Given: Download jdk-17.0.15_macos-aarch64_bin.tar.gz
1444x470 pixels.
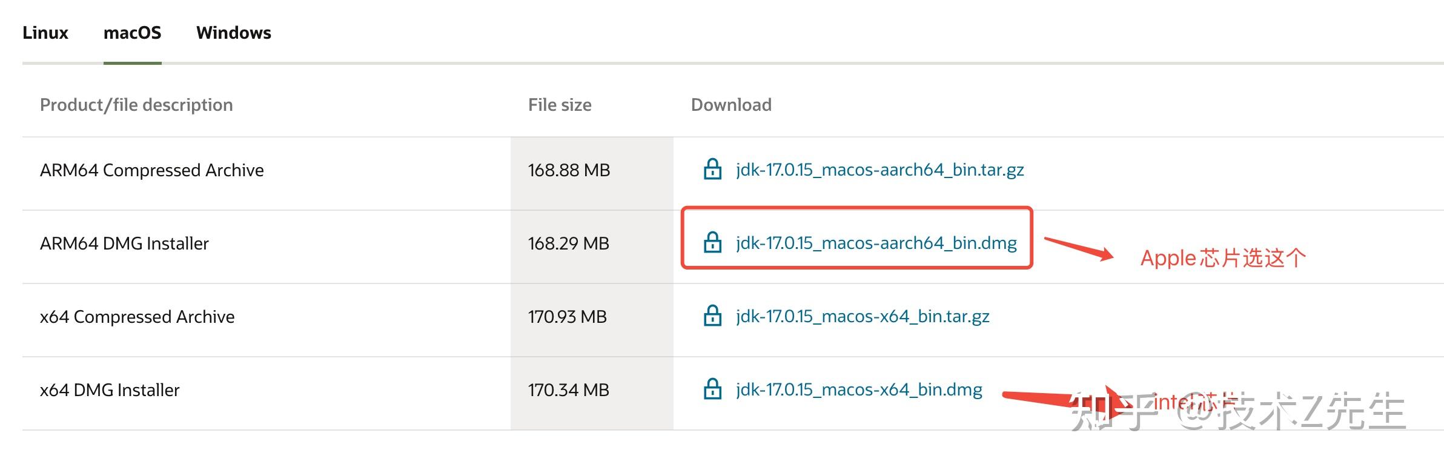Looking at the screenshot, I should pos(879,170).
